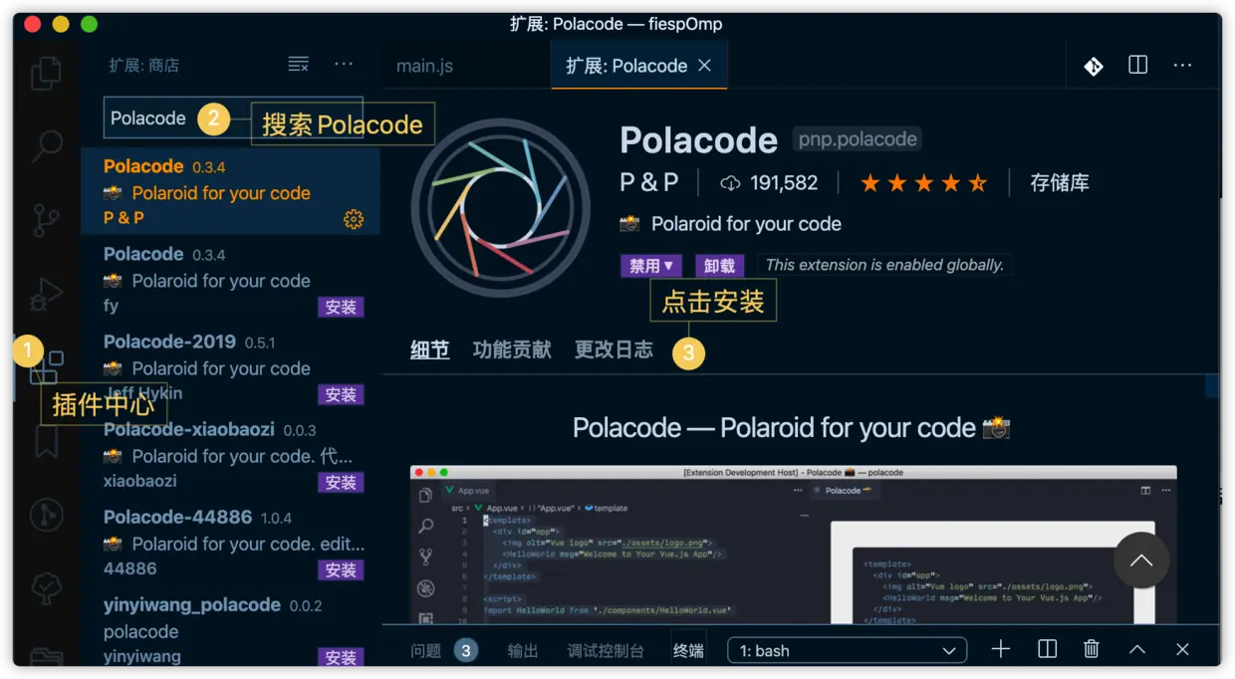Switch to the main.js editor tab
The image size is (1235, 679).
pos(424,66)
